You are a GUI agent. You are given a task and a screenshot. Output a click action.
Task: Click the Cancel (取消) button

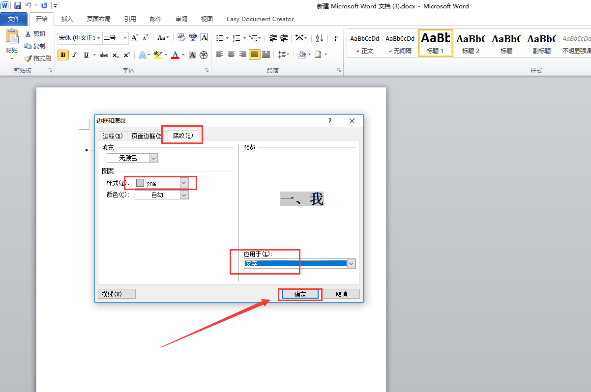click(341, 294)
